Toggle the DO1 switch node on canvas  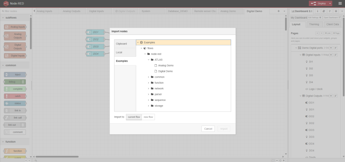click(x=89, y=32)
